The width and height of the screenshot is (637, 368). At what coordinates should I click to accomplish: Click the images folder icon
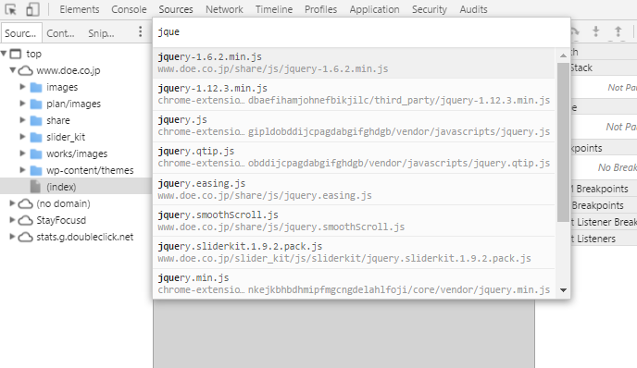(x=36, y=87)
